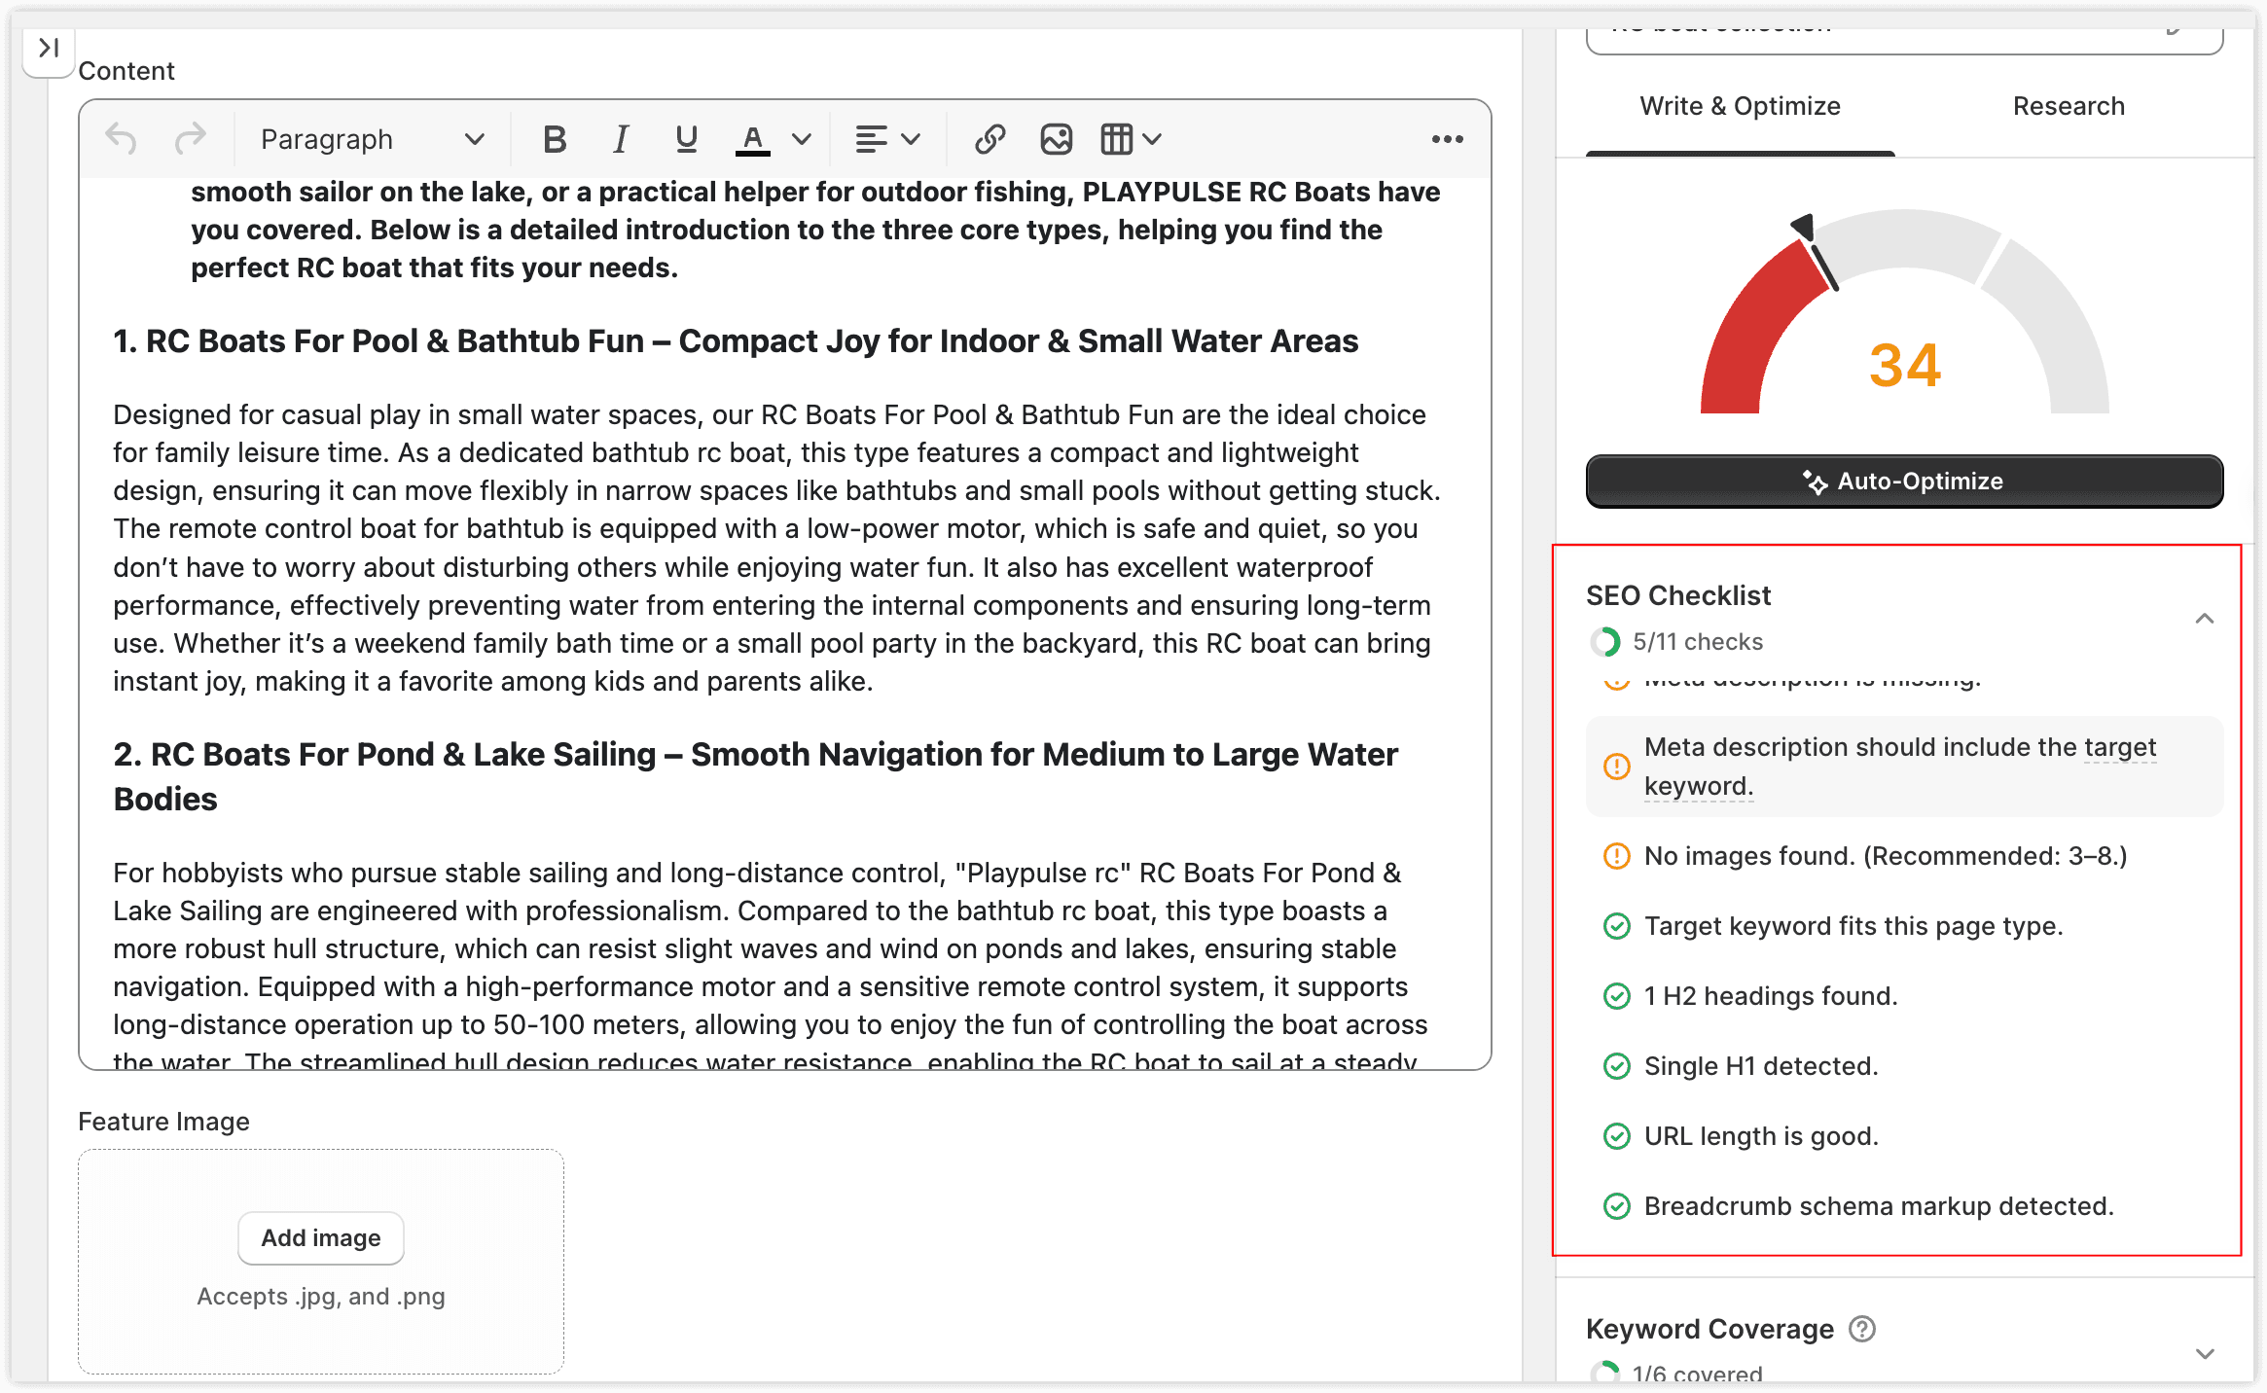Viewport: 2267px width, 1393px height.
Task: Toggle bold formatting
Action: (554, 139)
